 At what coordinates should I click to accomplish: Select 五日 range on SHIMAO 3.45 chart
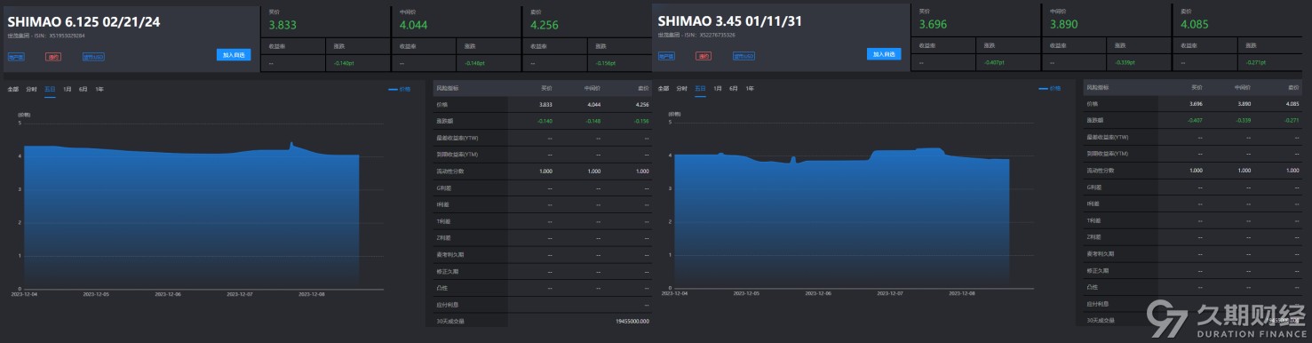[x=700, y=89]
